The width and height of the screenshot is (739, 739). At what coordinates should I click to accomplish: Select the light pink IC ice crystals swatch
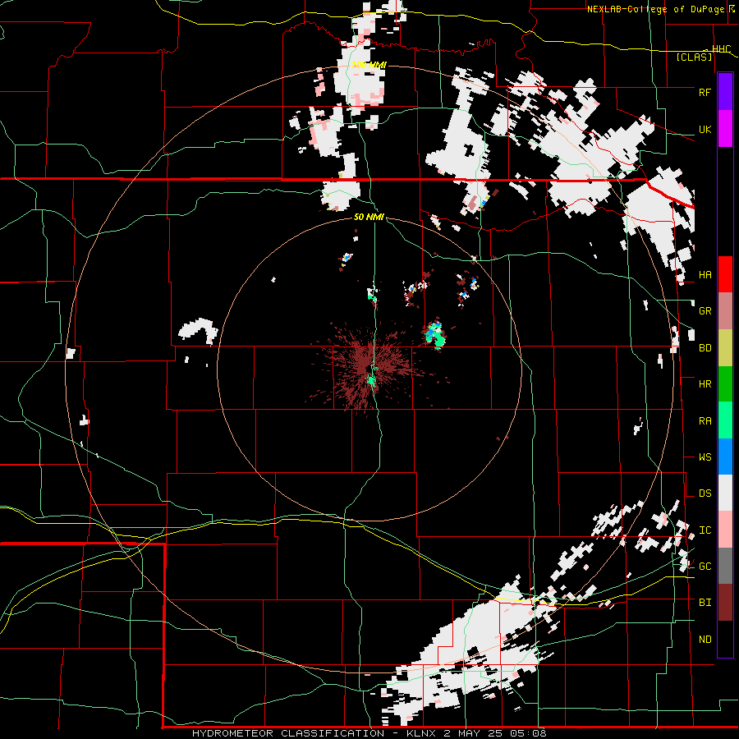tap(725, 530)
